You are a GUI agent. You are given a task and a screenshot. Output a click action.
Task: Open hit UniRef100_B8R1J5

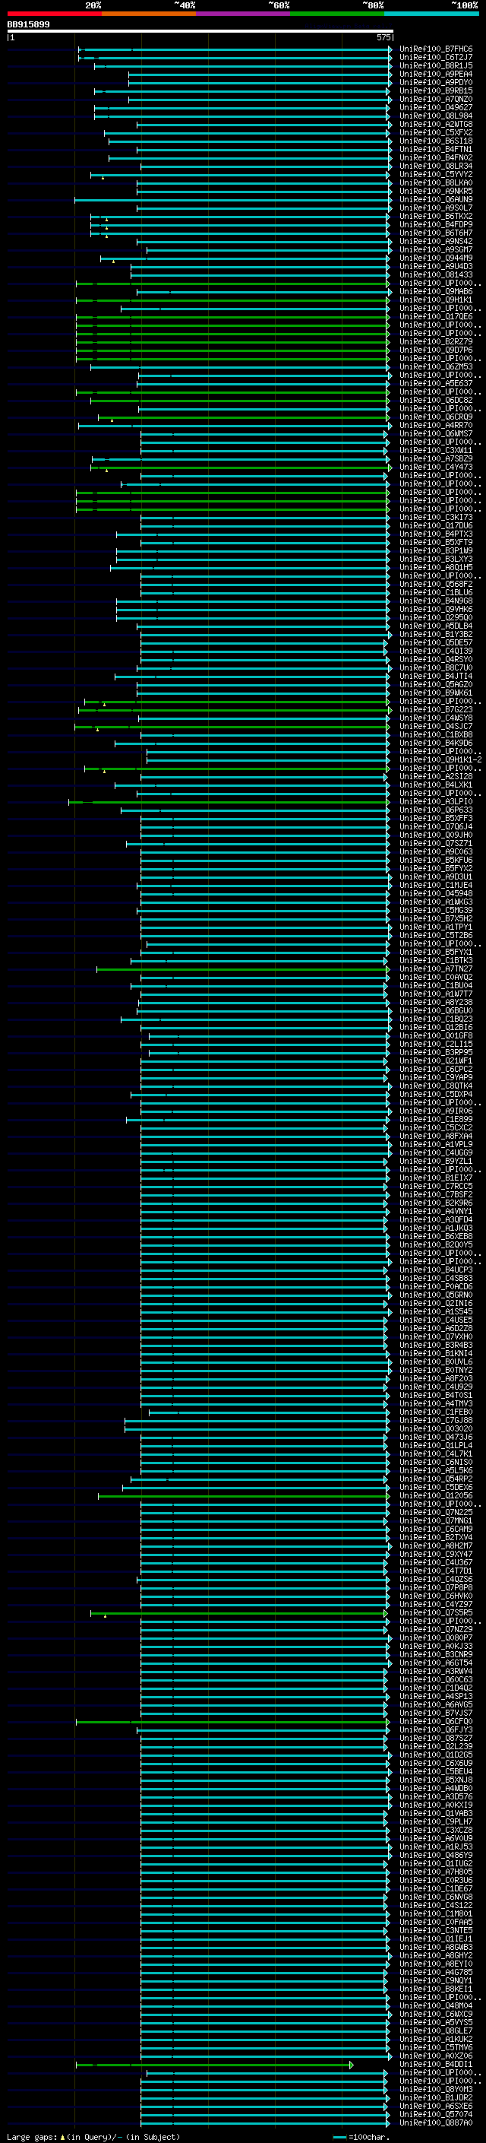pyautogui.click(x=435, y=65)
